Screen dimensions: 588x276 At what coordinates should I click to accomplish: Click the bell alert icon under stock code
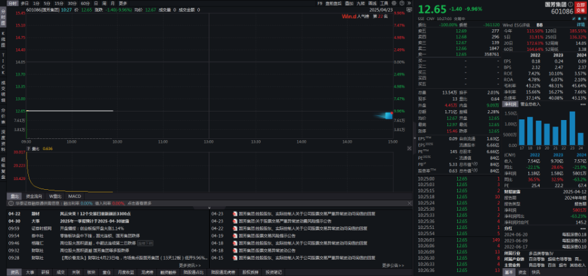click(x=580, y=18)
